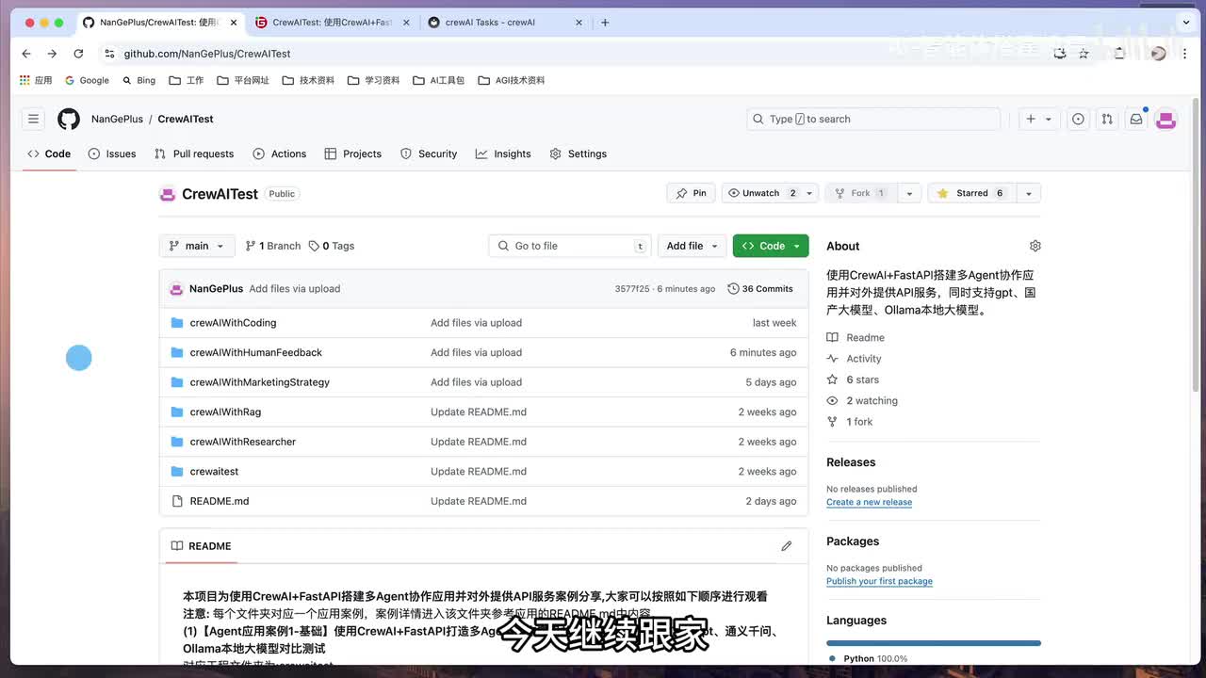Open the 0 Tags link
This screenshot has width=1206, height=678.
332,246
